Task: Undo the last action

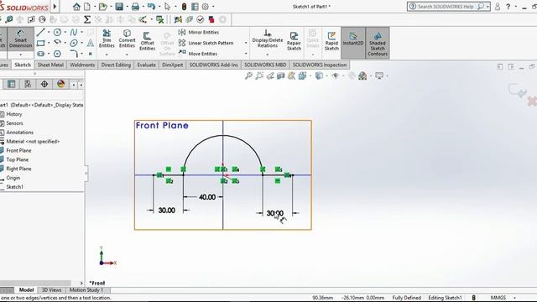Action: (x=151, y=7)
